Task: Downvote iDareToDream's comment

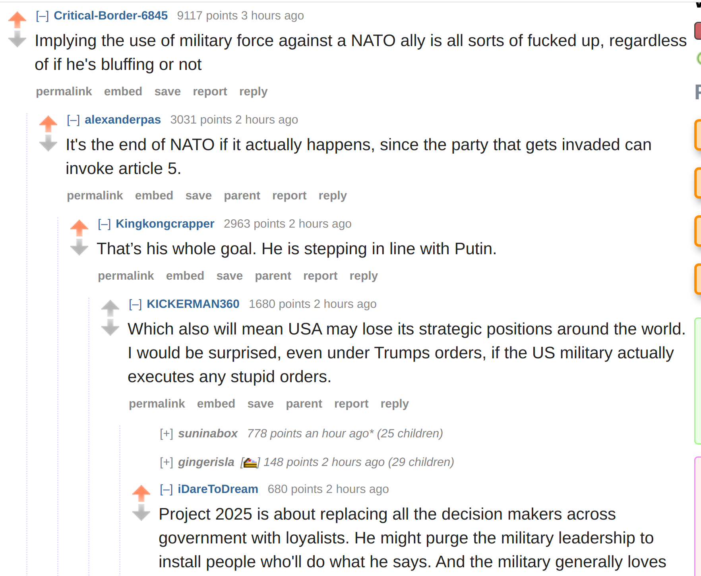Action: (x=141, y=512)
